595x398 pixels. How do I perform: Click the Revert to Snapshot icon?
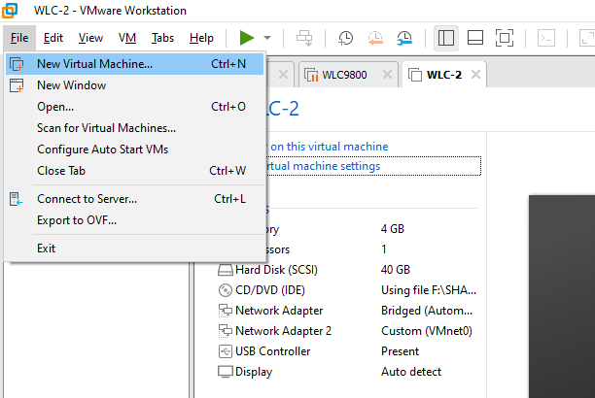[375, 38]
